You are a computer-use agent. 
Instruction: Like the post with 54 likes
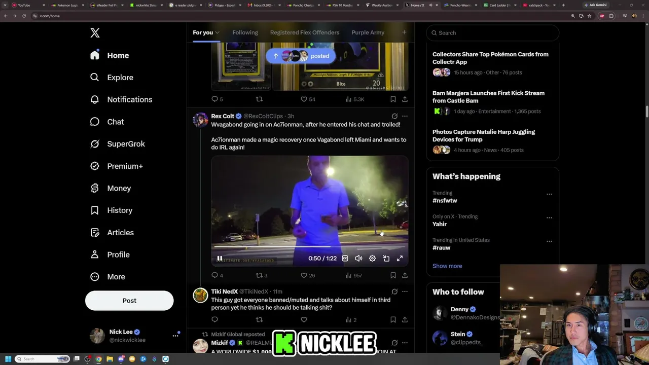coord(308,99)
